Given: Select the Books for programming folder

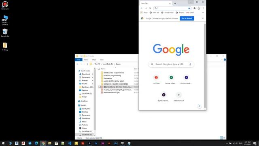Looking at the screenshot, I should click(x=112, y=75).
